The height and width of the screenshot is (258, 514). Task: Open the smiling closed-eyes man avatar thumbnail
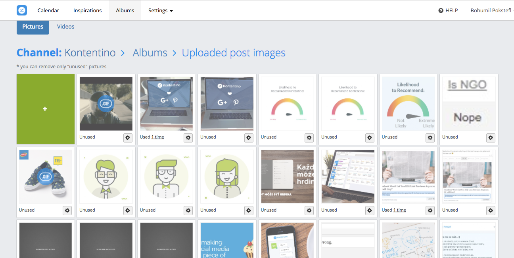(x=106, y=177)
